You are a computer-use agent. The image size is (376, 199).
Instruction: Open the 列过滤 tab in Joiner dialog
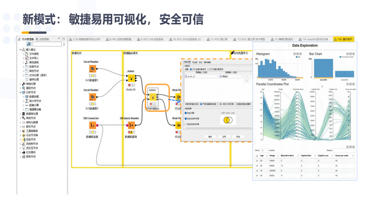pyautogui.click(x=194, y=62)
